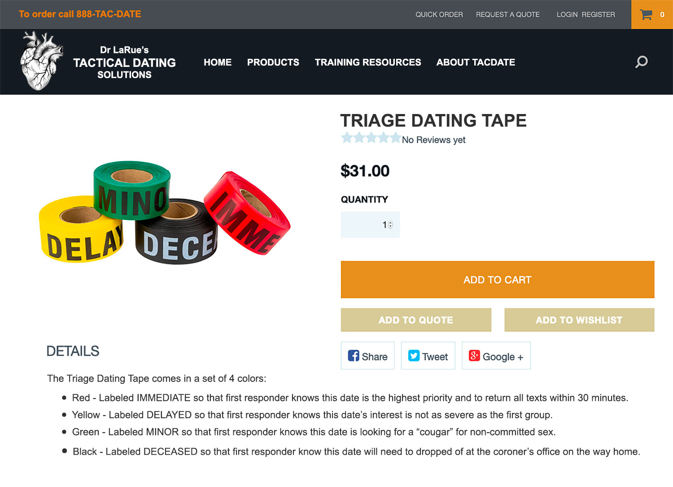Open ABOUT TACDATE page
Screen dimensions: 673x487
click(x=476, y=62)
